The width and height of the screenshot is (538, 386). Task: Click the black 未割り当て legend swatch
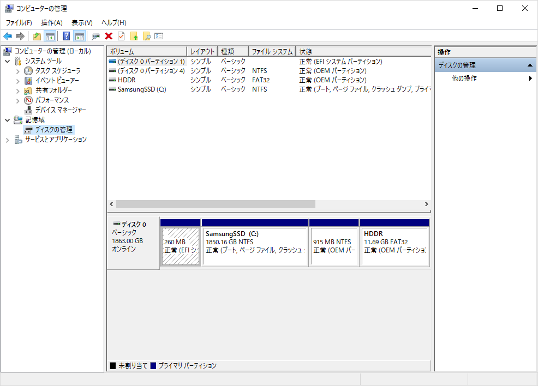pyautogui.click(x=112, y=366)
